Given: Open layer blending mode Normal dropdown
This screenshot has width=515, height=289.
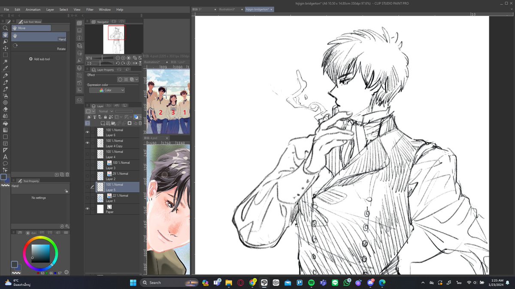Looking at the screenshot, I should [x=106, y=111].
